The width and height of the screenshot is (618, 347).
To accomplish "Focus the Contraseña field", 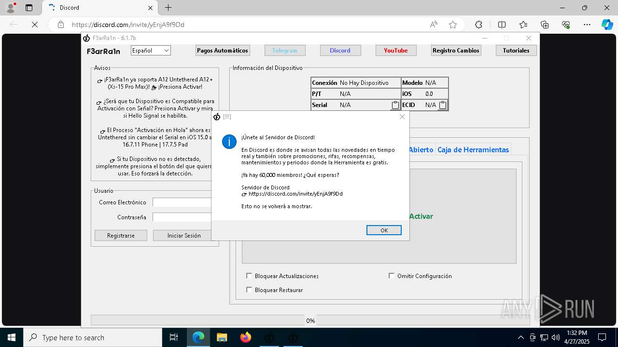I will pyautogui.click(x=182, y=217).
